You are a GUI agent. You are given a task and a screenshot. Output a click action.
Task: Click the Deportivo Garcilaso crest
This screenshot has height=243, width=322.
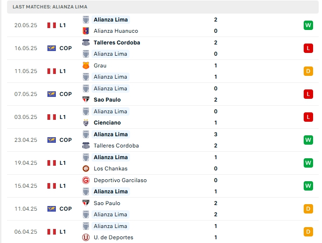tap(86, 180)
